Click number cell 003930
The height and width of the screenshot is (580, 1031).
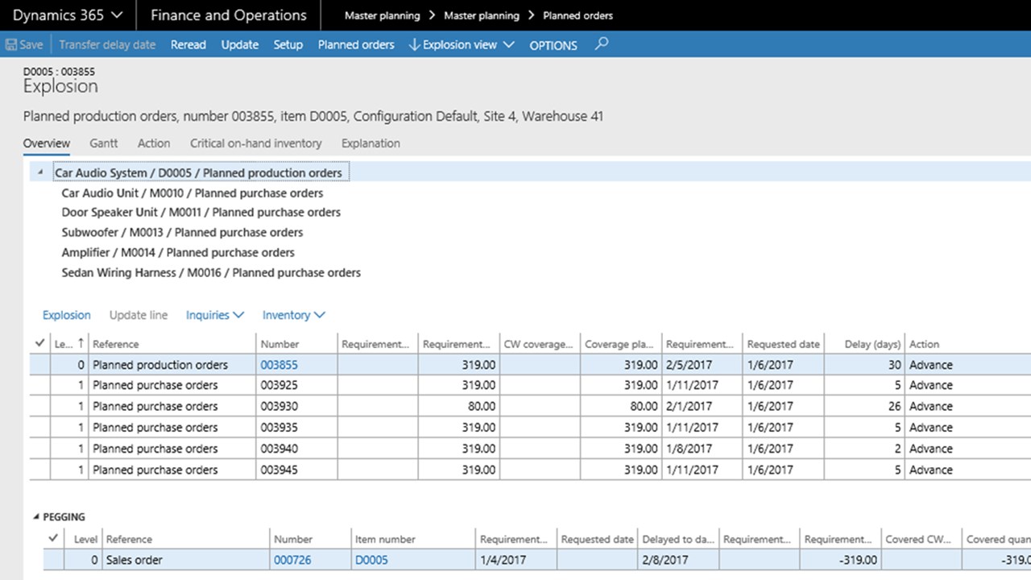click(296, 406)
